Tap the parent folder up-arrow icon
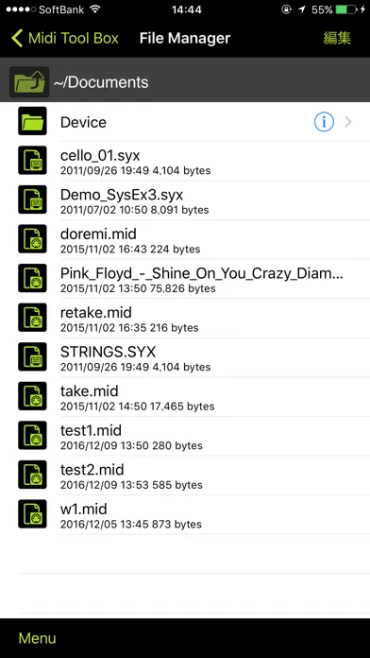Screen dimensions: 370x658 (29, 82)
